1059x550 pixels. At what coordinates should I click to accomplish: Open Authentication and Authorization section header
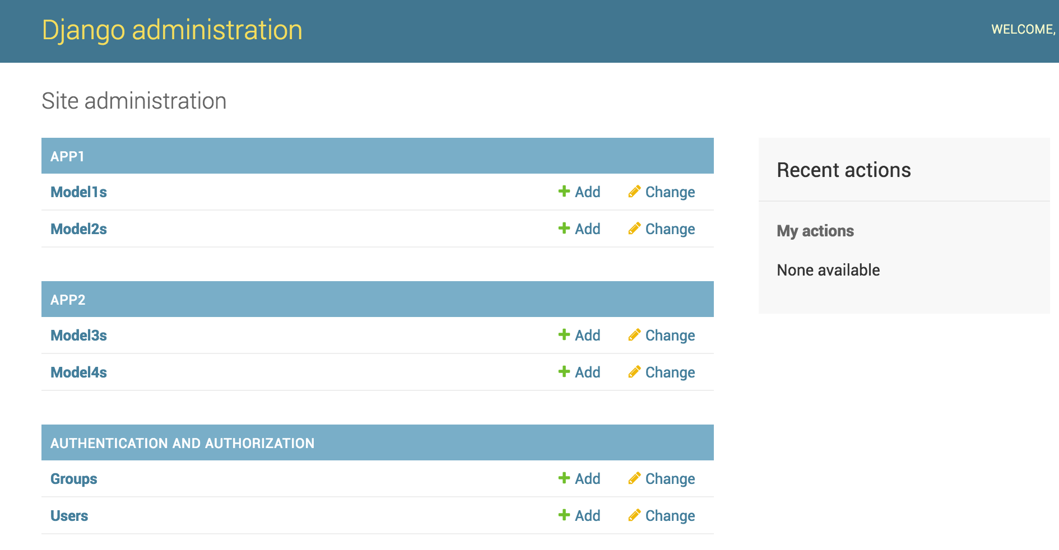[182, 443]
